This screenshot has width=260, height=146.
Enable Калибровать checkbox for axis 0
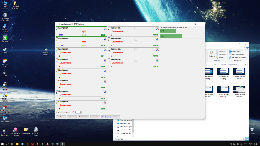[x=57, y=28]
